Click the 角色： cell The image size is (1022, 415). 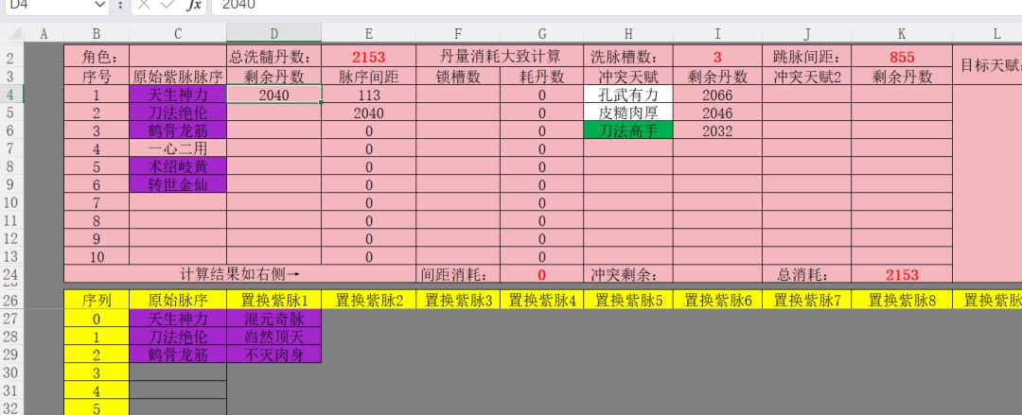point(97,57)
